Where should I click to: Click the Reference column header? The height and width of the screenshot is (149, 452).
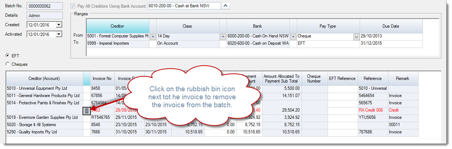point(373,78)
